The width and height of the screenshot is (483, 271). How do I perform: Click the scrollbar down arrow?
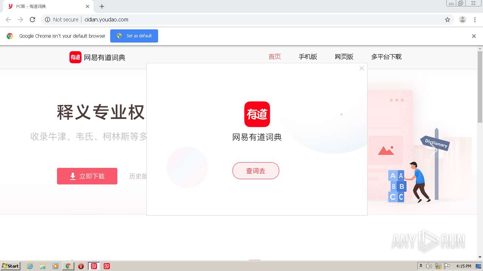[x=480, y=257]
